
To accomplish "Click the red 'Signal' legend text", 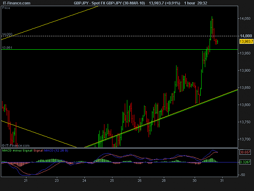I will (38, 151).
